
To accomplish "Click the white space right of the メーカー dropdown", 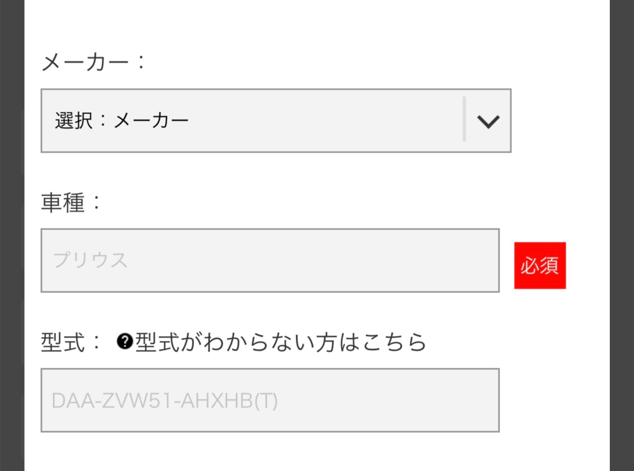I will point(559,121).
